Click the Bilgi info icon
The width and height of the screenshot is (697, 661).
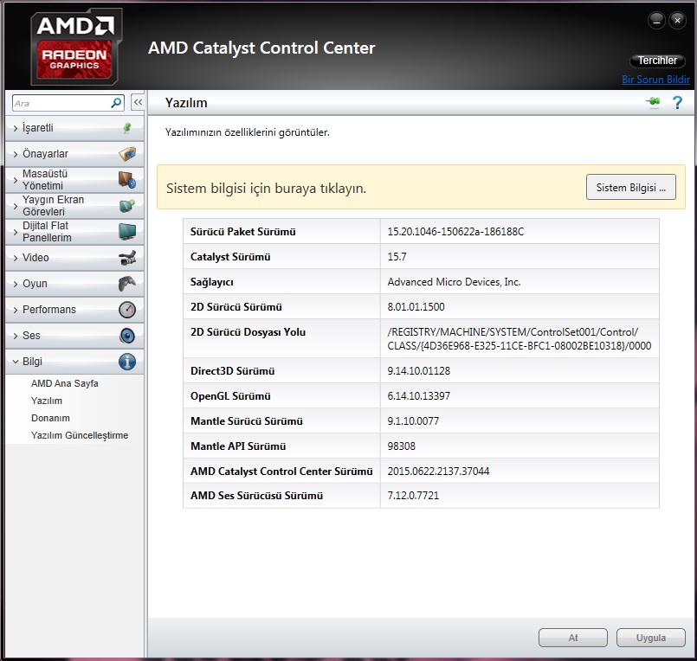click(x=127, y=362)
